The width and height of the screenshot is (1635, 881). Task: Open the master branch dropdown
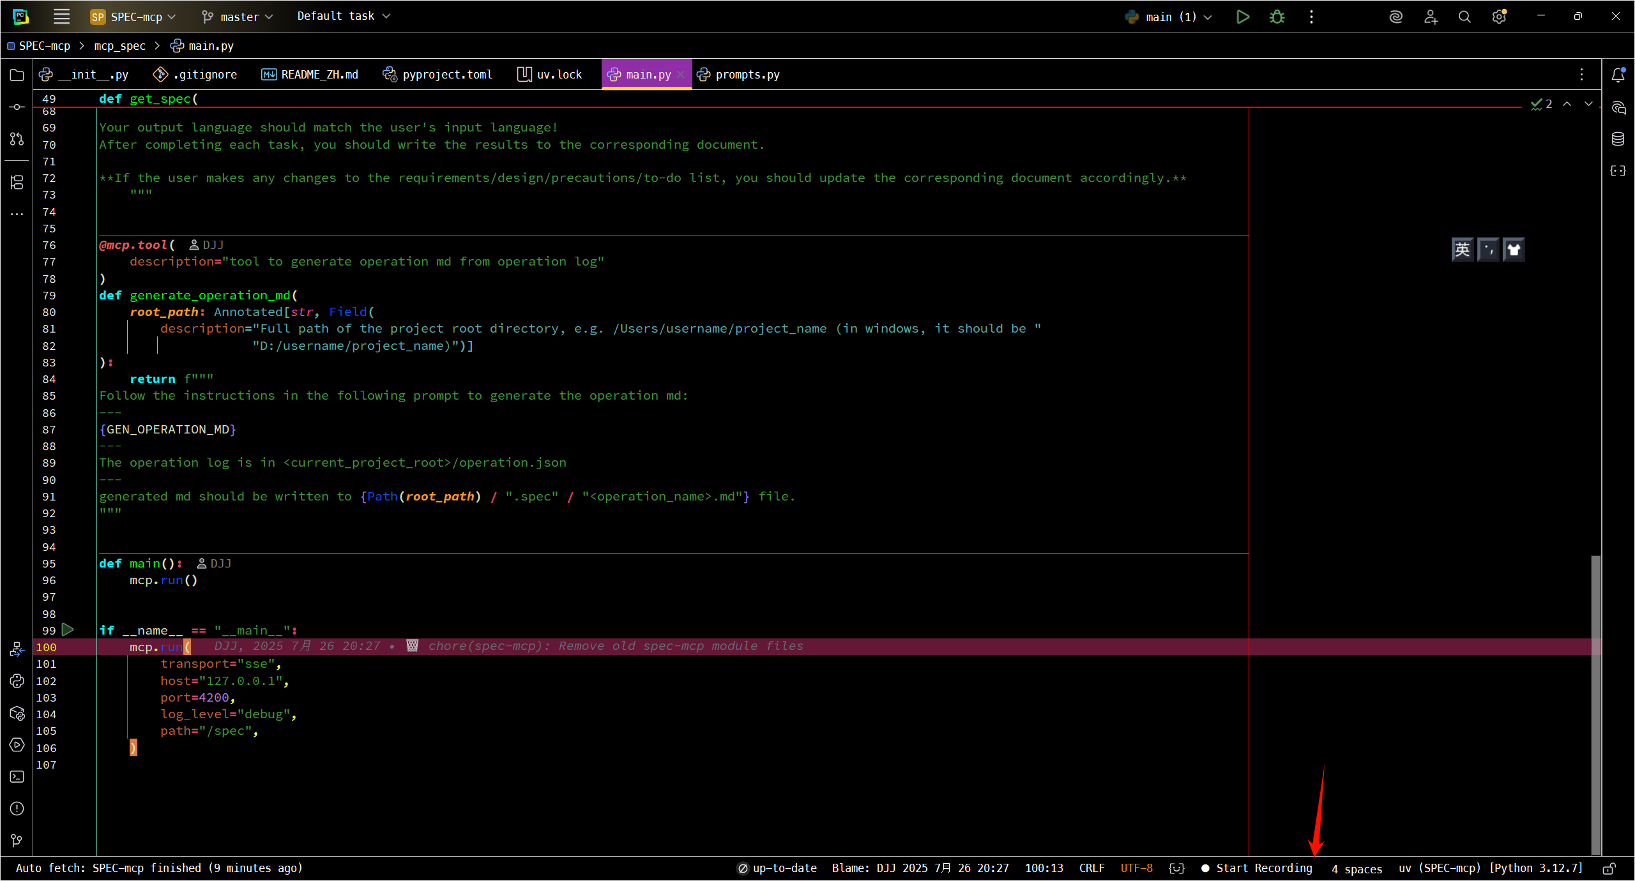[x=238, y=17]
